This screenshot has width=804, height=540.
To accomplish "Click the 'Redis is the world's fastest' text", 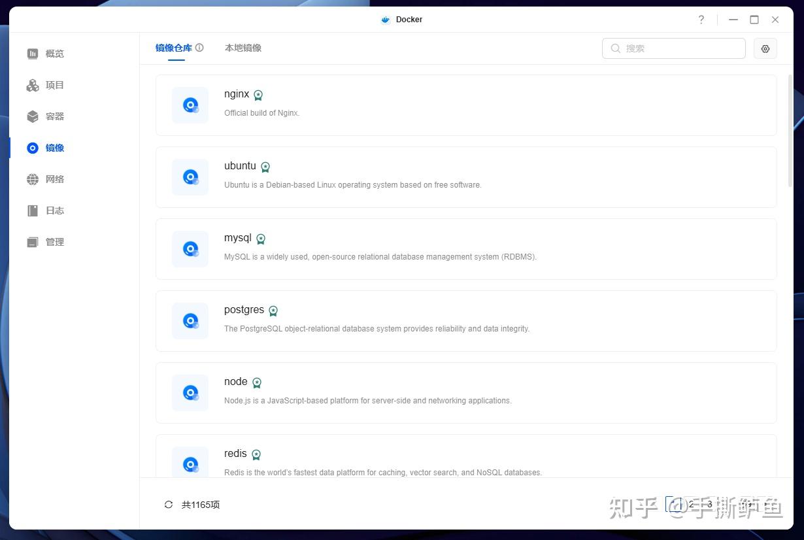I will click(383, 473).
